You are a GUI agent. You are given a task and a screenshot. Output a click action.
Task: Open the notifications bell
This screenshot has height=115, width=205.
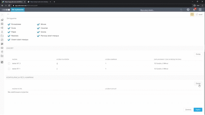[194, 10]
